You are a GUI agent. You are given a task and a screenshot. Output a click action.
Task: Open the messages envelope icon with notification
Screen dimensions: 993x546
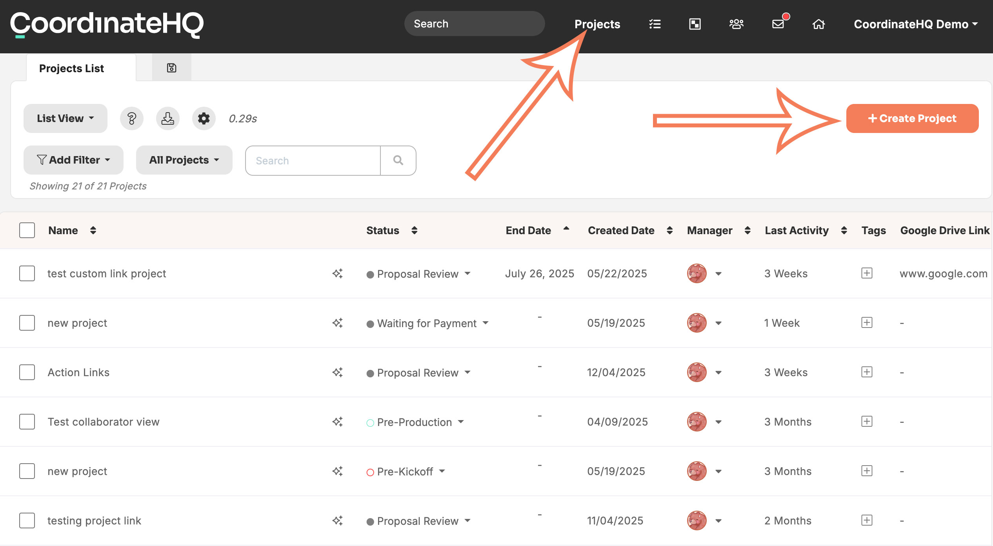point(778,24)
